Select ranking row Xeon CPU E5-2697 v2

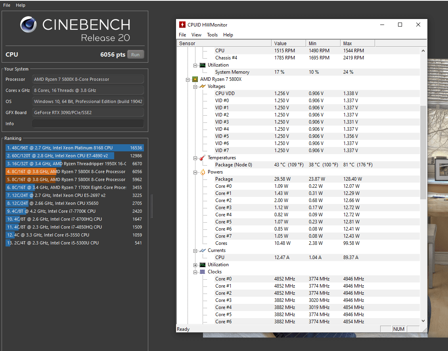(75, 195)
